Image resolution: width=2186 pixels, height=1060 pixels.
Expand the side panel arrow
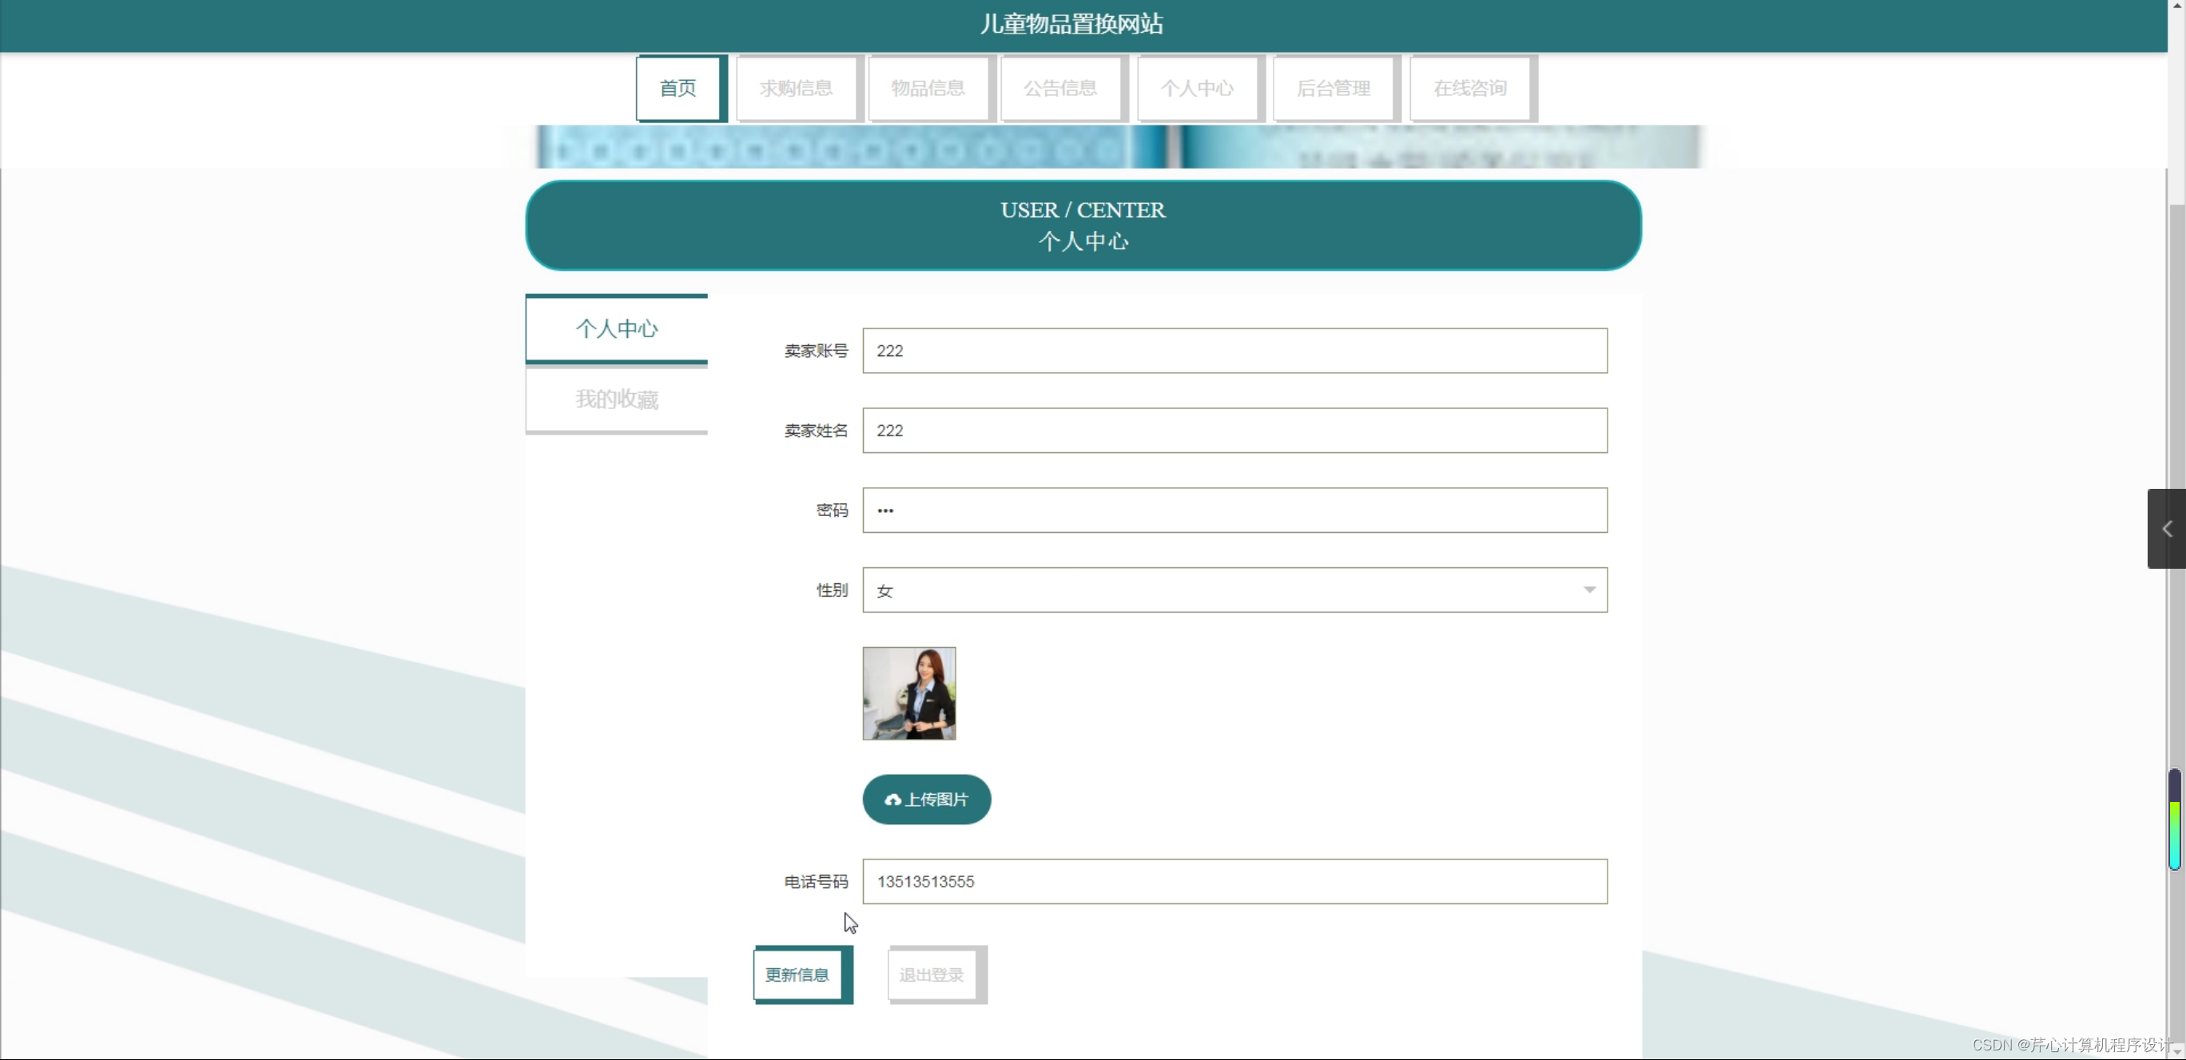(2167, 529)
